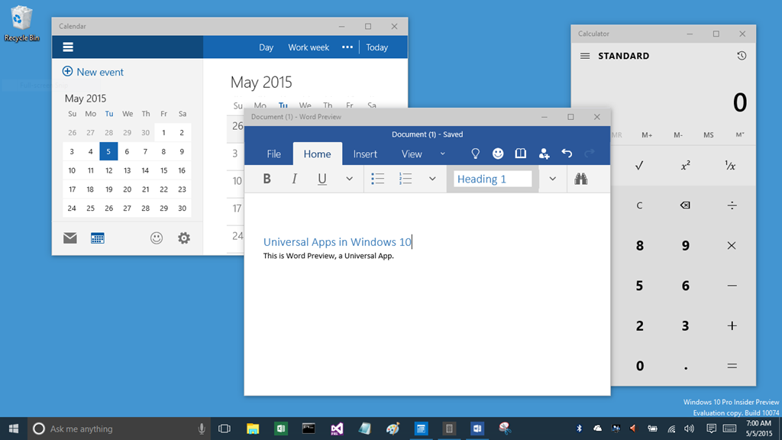
Task: Open Read mode book icon in Word
Action: [520, 154]
